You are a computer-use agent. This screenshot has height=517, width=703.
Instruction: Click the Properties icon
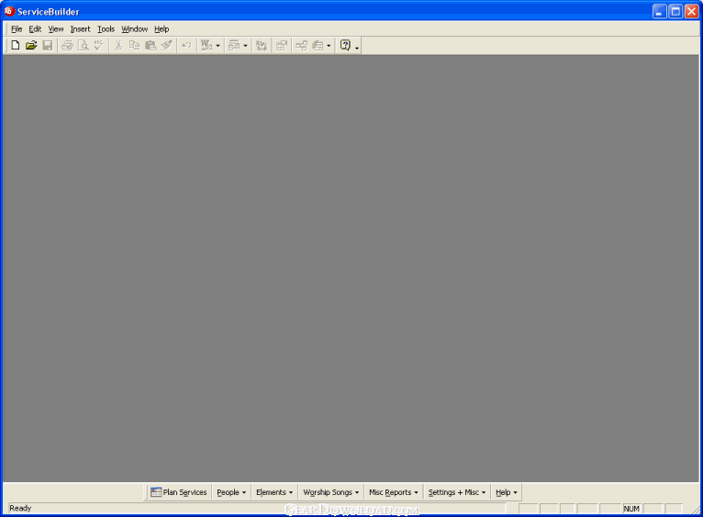(282, 45)
